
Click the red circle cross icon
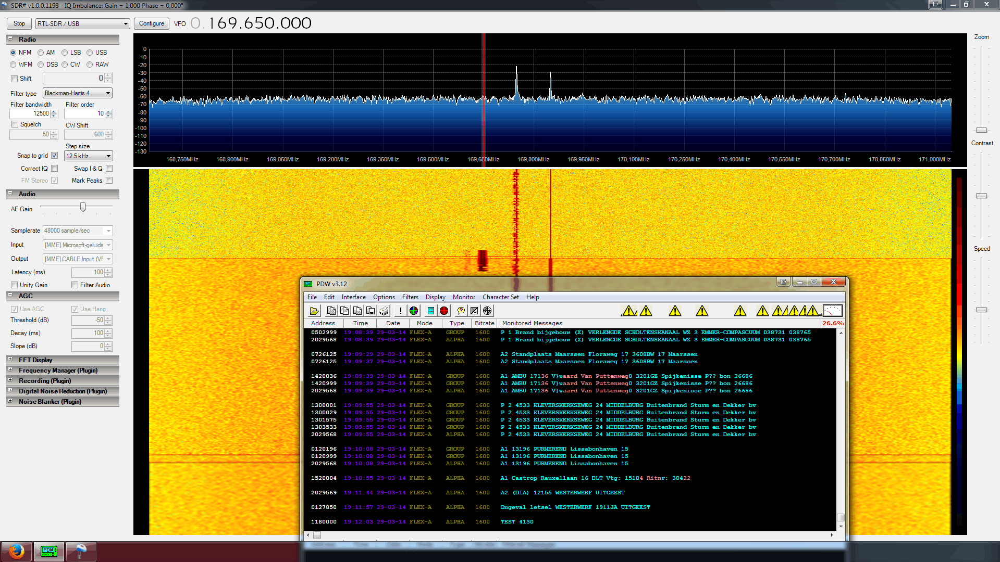tap(444, 311)
